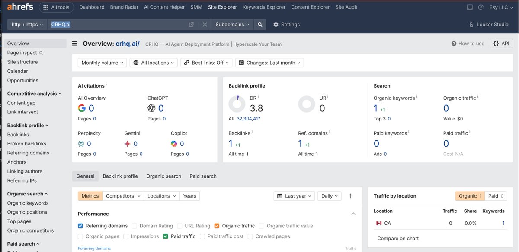Enable the Paid traffic cost checkbox
The height and width of the screenshot is (252, 519).
202,236
